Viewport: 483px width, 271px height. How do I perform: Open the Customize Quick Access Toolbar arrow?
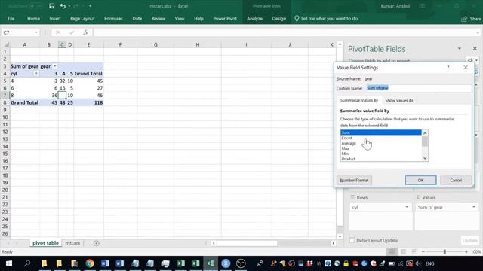click(x=90, y=6)
